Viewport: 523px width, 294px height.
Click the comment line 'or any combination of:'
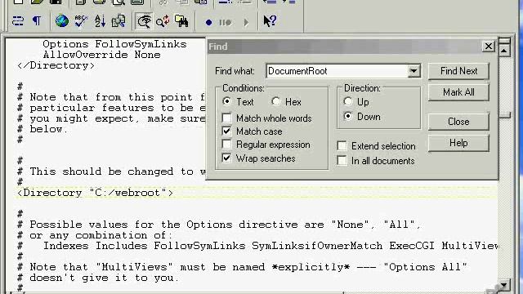pos(95,235)
